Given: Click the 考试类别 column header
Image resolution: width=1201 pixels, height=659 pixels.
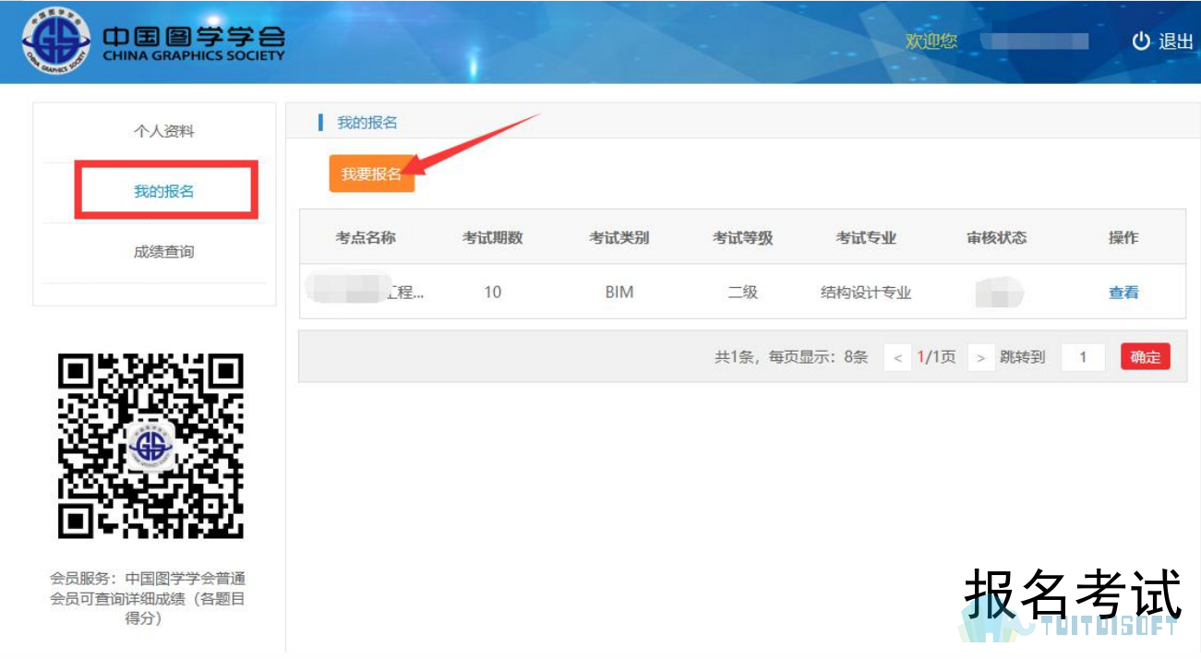Looking at the screenshot, I should (x=619, y=238).
